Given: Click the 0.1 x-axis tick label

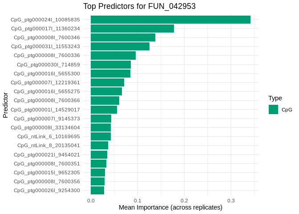Looking at the screenshot, I should (137, 201).
